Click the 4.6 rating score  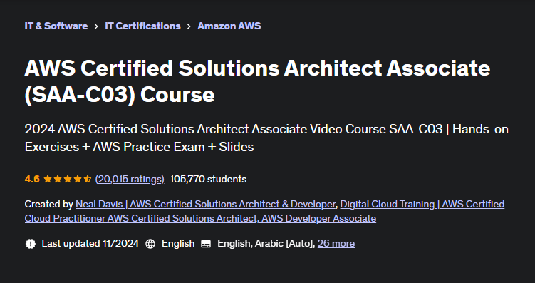32,179
